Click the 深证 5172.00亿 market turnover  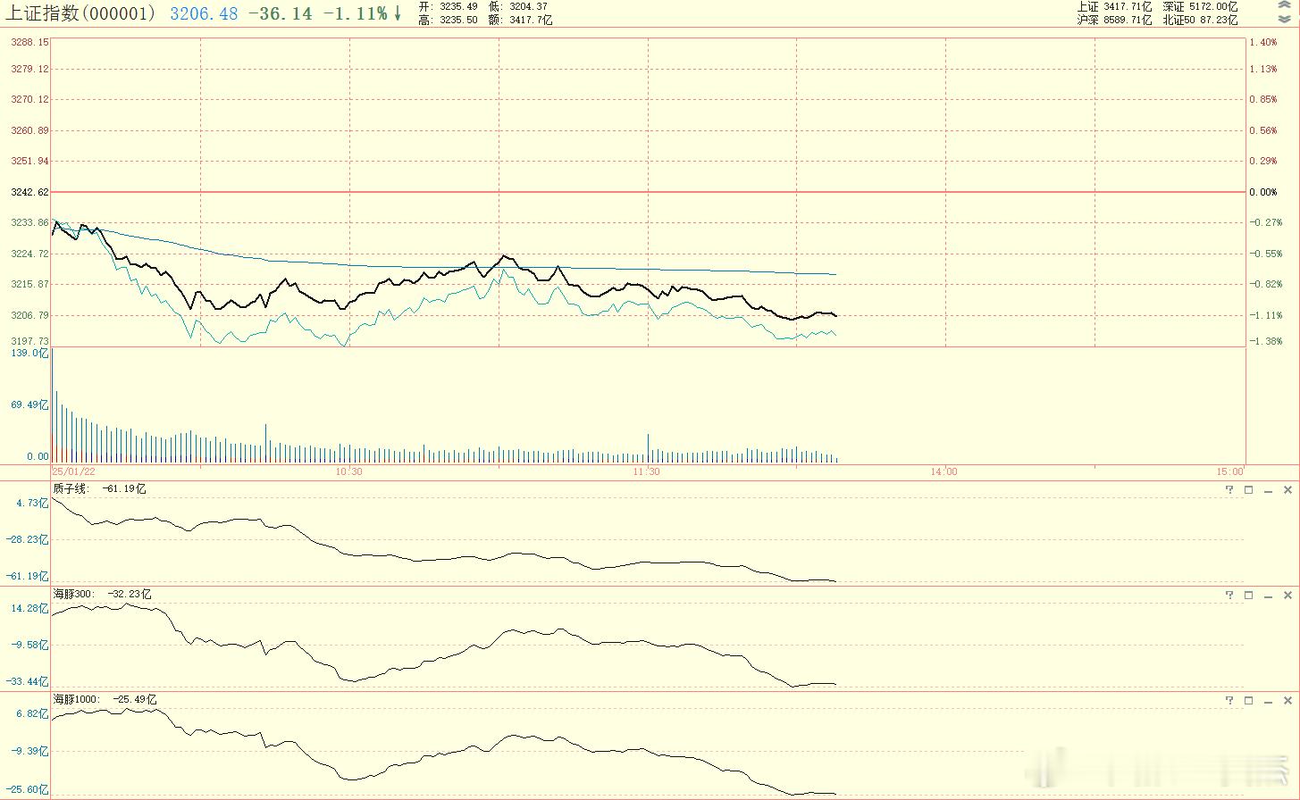pos(1200,6)
